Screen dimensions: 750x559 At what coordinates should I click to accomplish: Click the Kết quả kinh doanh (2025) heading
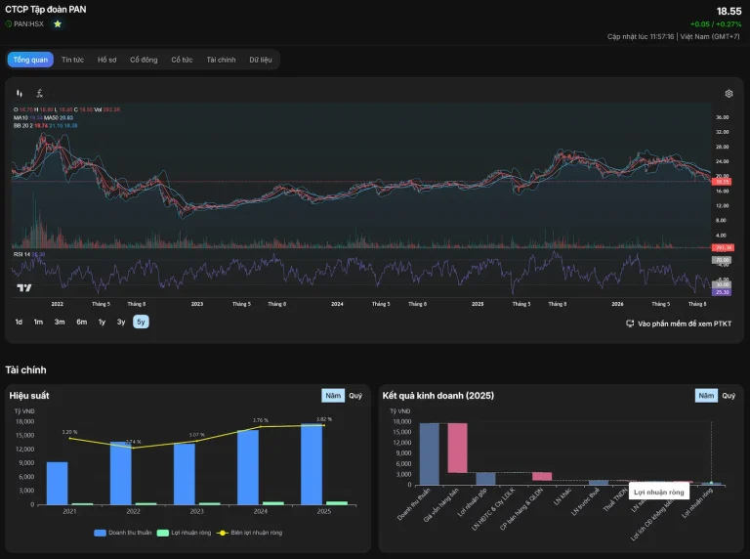point(438,396)
